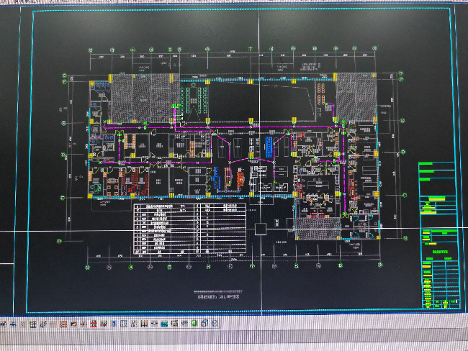Click the cube icon right of green sphere
The image size is (468, 351).
coord(204,324)
